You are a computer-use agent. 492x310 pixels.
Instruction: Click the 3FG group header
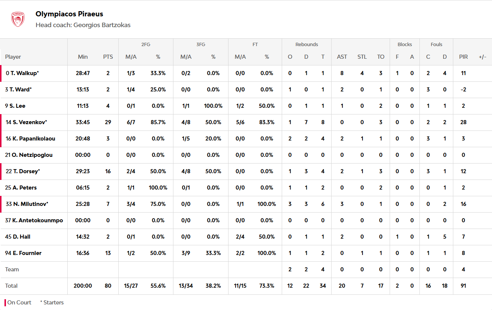tap(201, 45)
